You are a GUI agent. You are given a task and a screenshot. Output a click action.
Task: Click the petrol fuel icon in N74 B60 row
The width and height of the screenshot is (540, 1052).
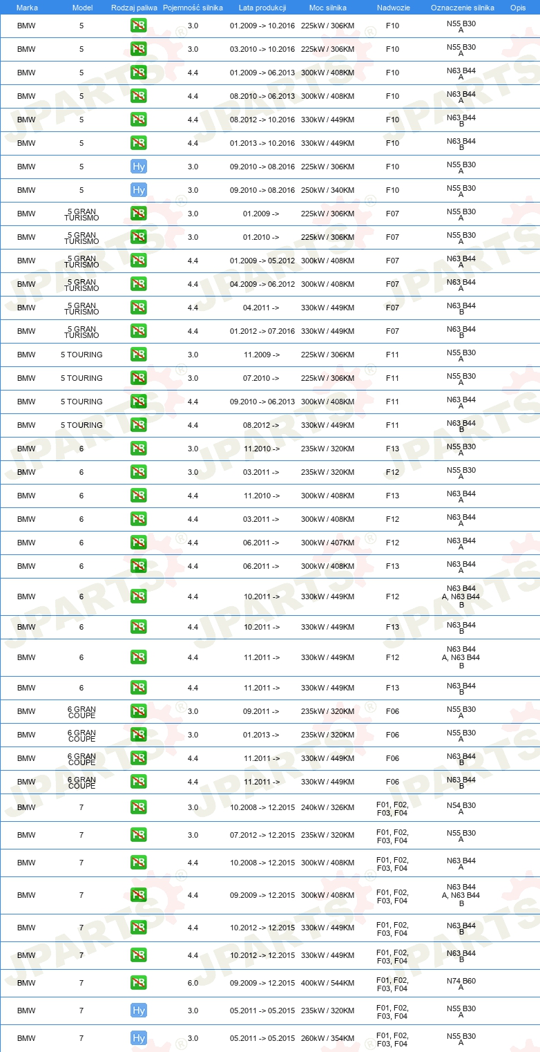(x=138, y=983)
